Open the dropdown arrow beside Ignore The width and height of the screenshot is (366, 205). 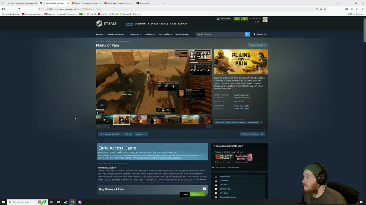click(146, 134)
